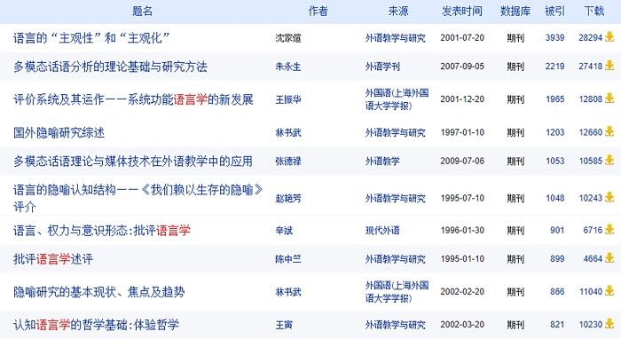This screenshot has width=621, height=339.
Task: Click author name 陈中竺
Action: (288, 259)
